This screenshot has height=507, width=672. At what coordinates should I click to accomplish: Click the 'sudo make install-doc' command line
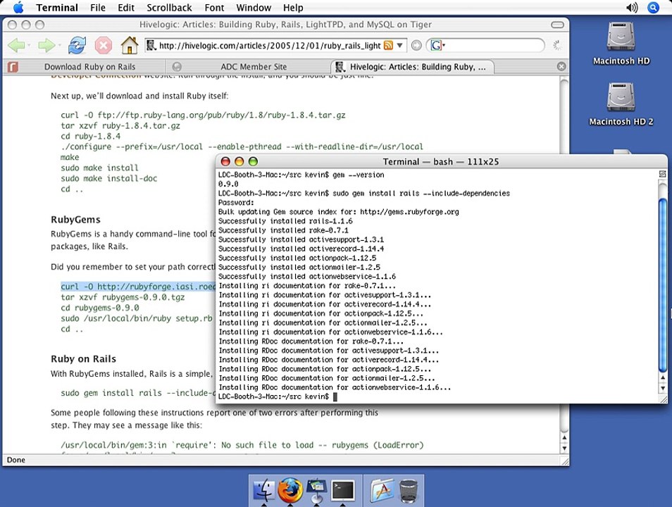[109, 178]
